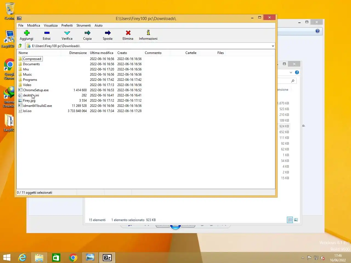Select the Compressed folder icon

pos(20,59)
